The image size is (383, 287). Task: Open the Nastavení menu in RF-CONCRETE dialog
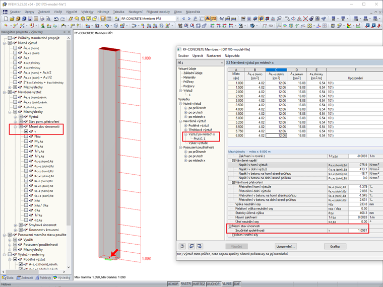coord(214,56)
